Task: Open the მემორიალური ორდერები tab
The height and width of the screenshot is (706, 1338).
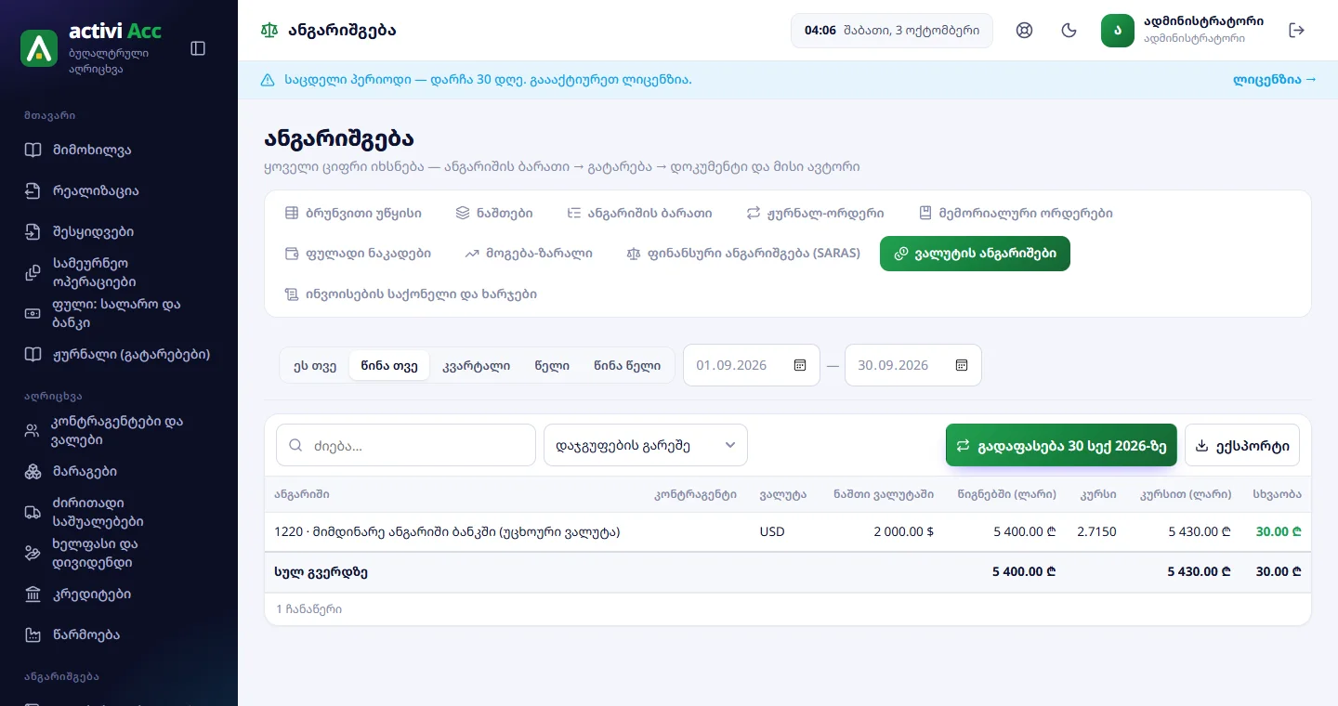Action: pyautogui.click(x=1016, y=214)
